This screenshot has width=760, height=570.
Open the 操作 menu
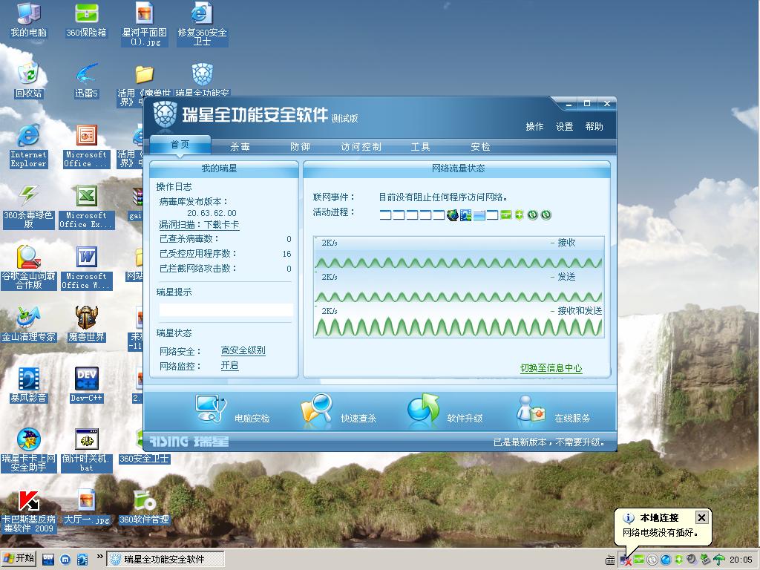[x=534, y=126]
